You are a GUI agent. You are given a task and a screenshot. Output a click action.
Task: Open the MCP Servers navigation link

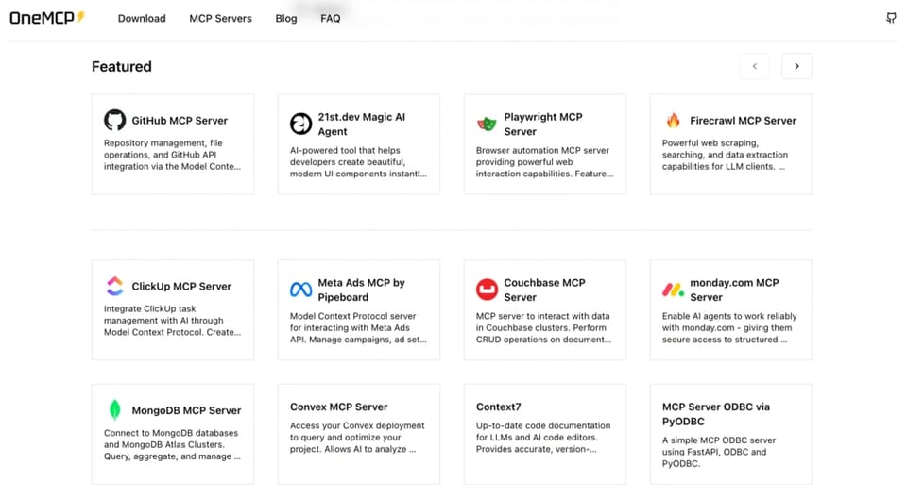pos(220,18)
